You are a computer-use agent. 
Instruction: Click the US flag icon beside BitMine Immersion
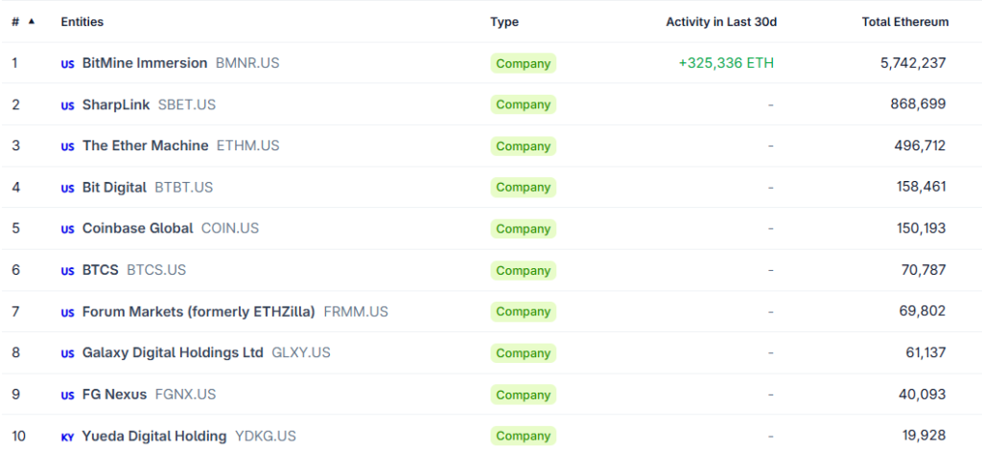tap(68, 64)
